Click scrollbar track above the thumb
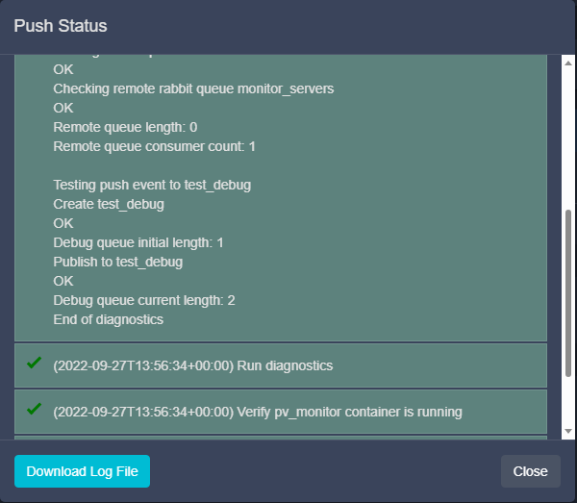The width and height of the screenshot is (577, 503). point(567,135)
